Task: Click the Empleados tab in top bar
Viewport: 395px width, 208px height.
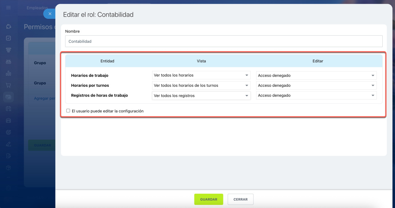Action: click(x=37, y=8)
